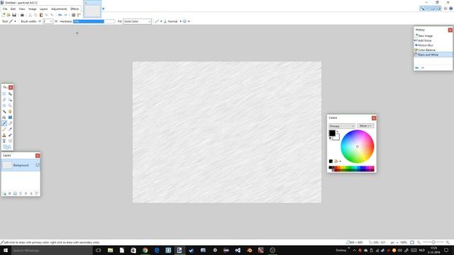Select the Recolor tool

click(10, 135)
